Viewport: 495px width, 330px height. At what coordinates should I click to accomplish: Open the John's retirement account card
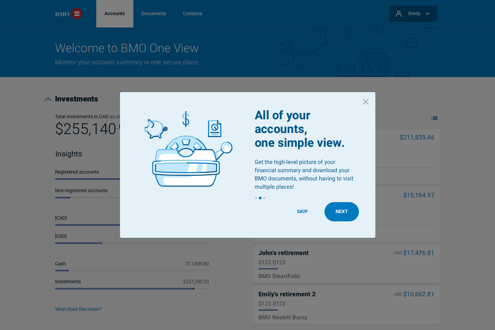coord(346,264)
